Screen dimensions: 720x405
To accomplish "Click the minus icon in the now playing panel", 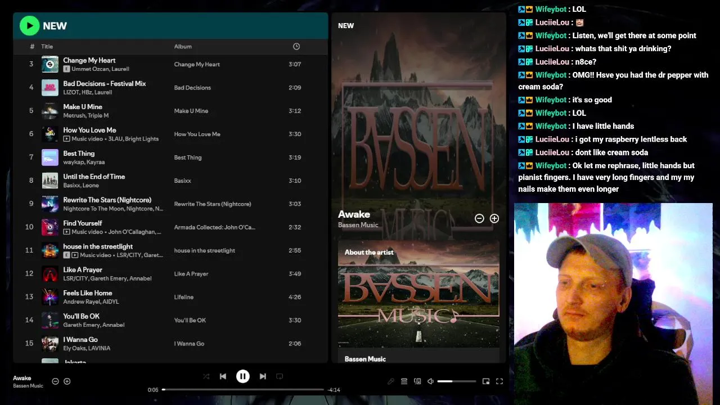I will coord(479,218).
